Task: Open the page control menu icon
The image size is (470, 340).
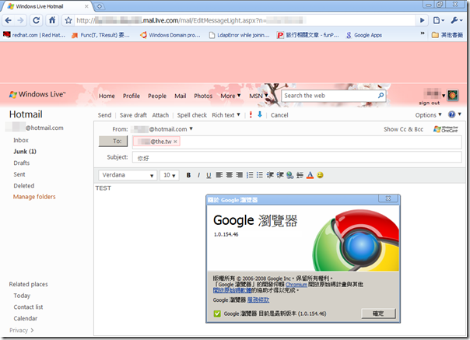Action: 438,20
